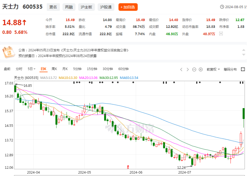Click the MA60:13.54 indicator label
Screen dimensions: 247x176
129,78
